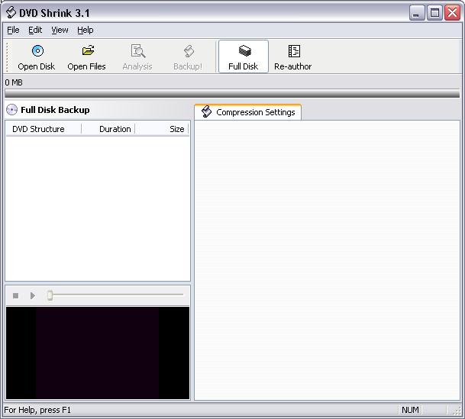
Task: Play the preview video
Action: point(33,295)
